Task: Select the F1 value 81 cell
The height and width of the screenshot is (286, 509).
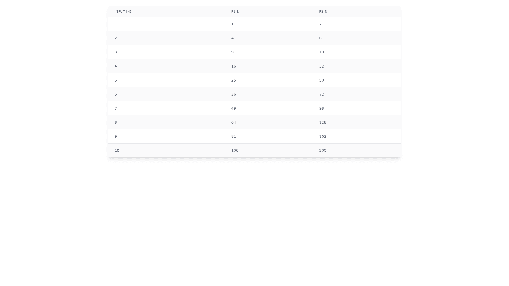Action: point(234,136)
